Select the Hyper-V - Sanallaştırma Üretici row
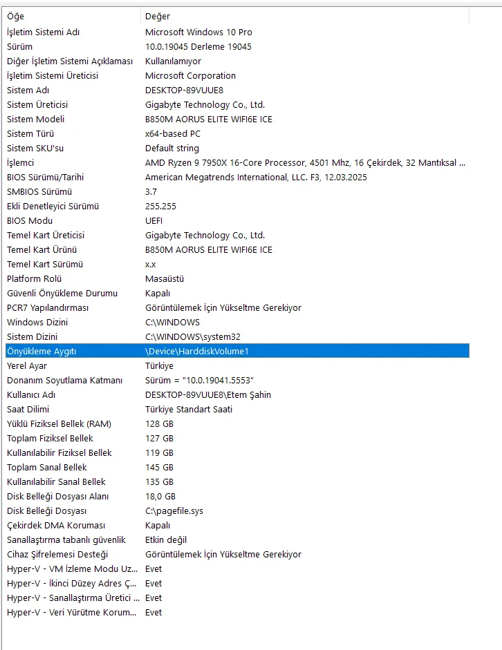The width and height of the screenshot is (502, 650). click(x=237, y=598)
